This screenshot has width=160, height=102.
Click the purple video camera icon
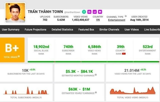click(100, 12)
